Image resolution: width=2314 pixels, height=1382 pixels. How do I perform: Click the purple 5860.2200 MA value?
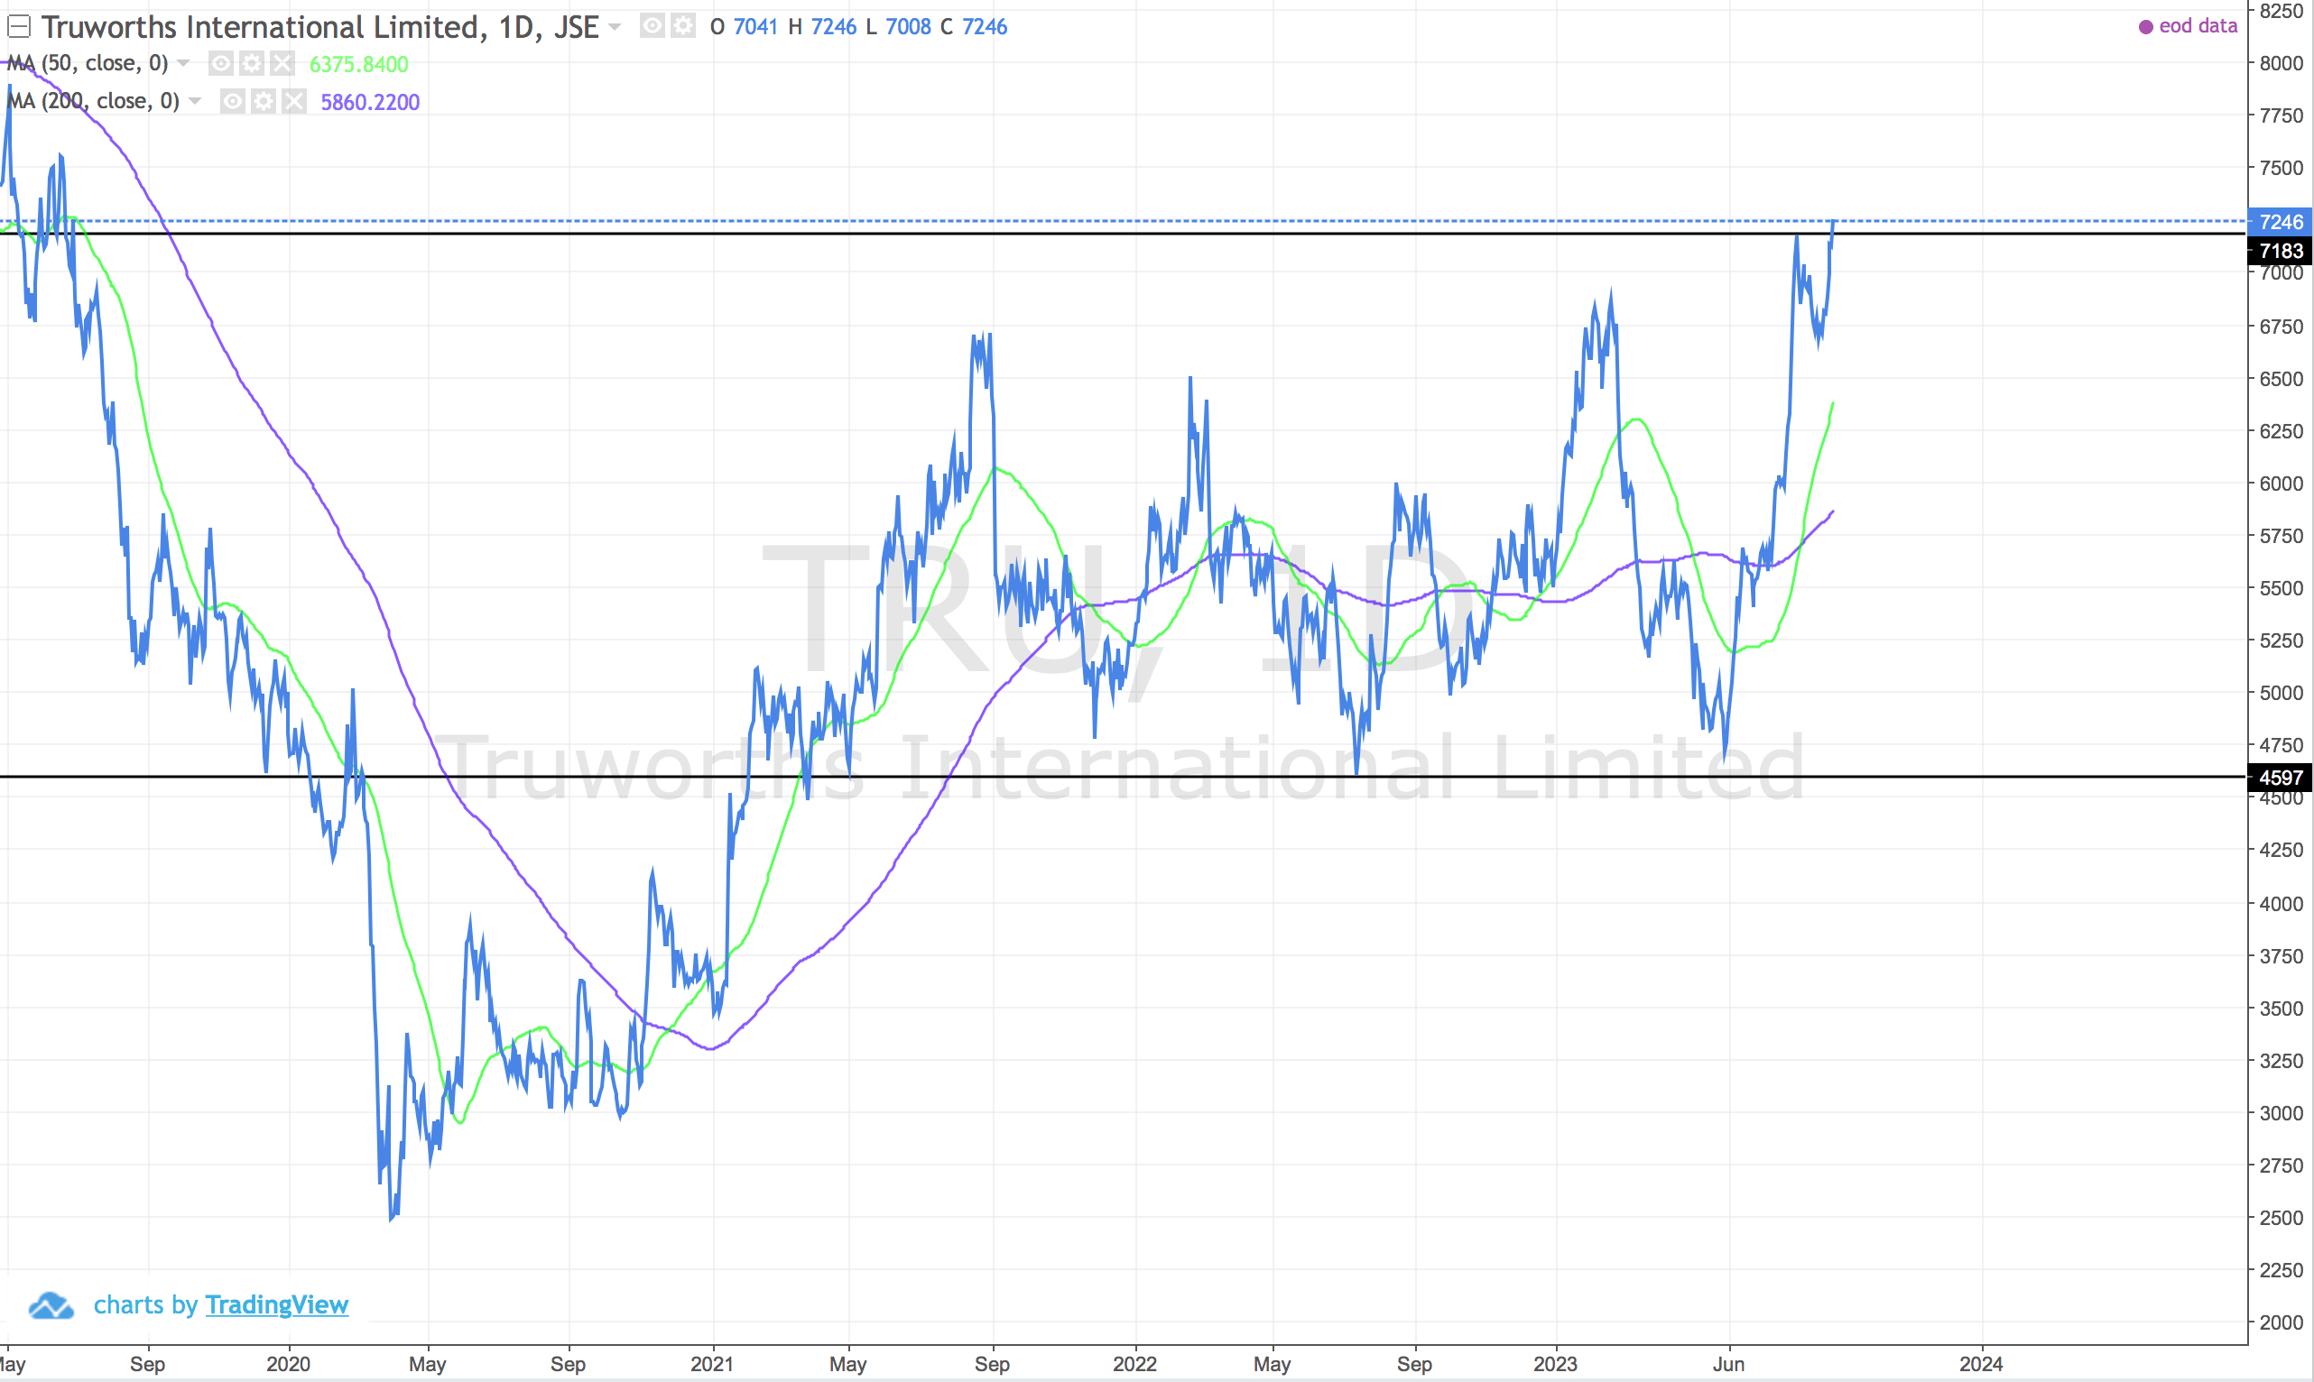[x=370, y=102]
